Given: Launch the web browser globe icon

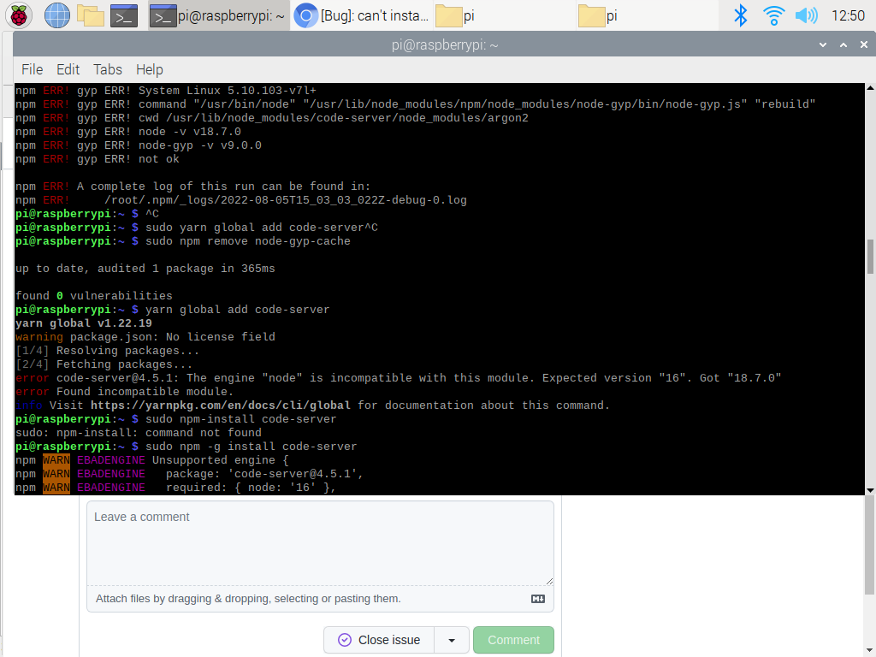Looking at the screenshot, I should (x=57, y=15).
